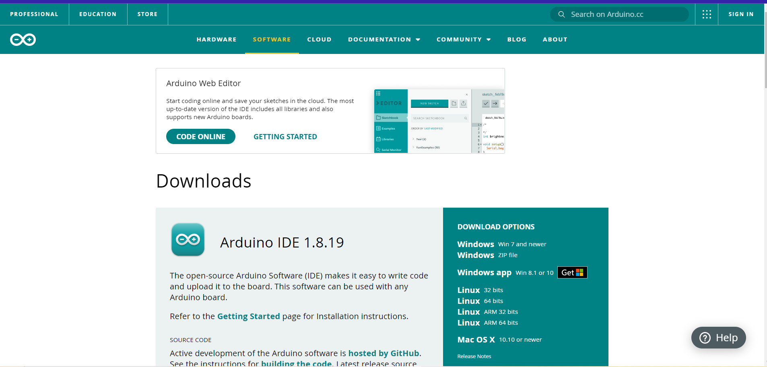Open the apps grid icon

coord(707,14)
